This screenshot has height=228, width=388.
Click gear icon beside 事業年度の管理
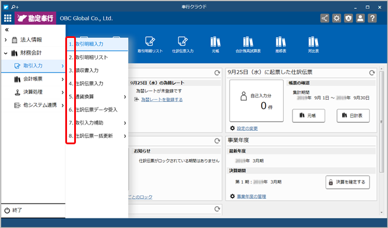(233, 197)
